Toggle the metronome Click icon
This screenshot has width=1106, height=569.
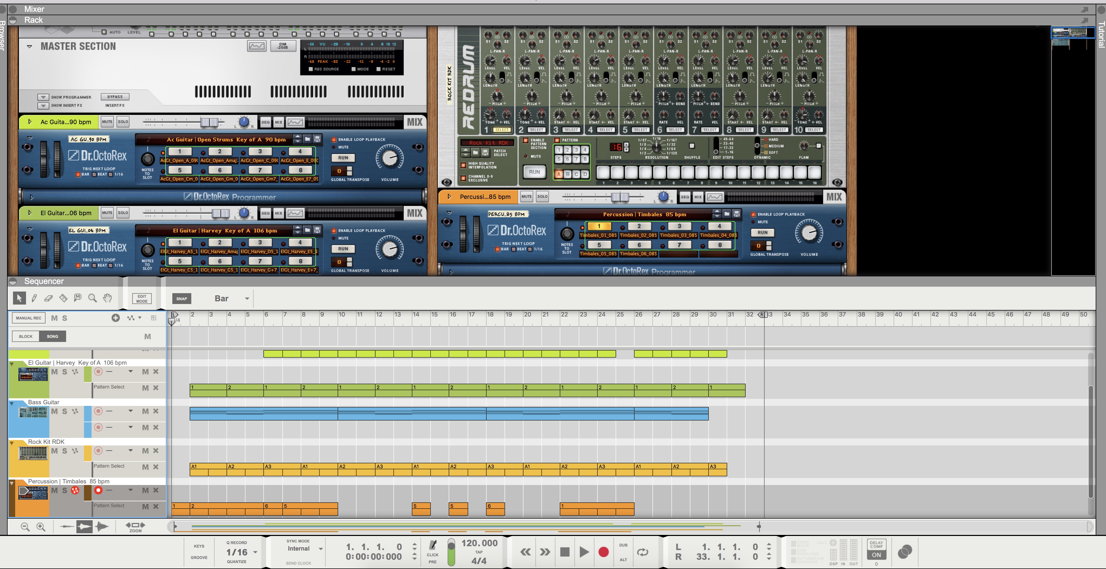433,545
